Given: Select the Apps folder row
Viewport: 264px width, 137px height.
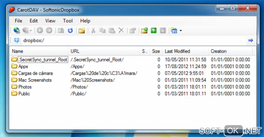Looking at the screenshot, I should [23, 66].
